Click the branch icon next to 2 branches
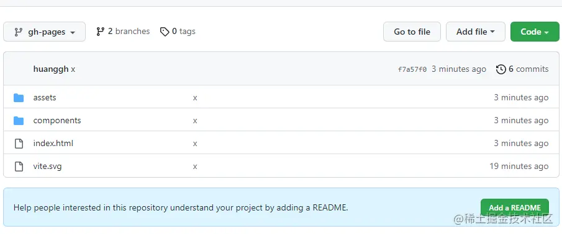562x234 pixels. [101, 32]
